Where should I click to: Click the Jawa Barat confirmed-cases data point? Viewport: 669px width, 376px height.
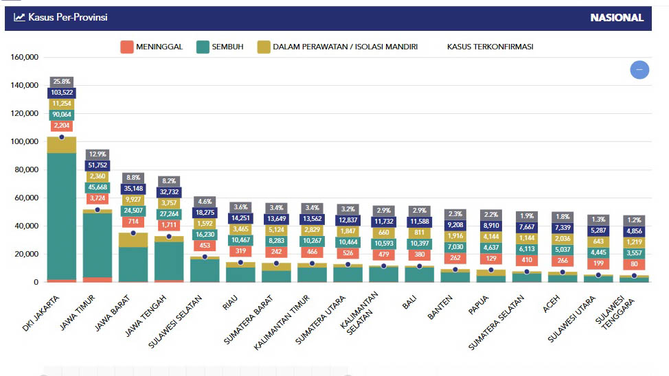133,233
